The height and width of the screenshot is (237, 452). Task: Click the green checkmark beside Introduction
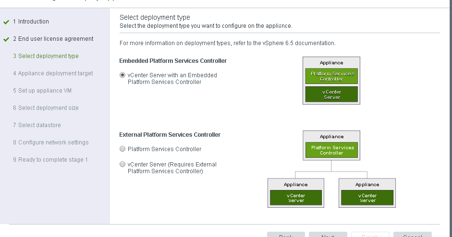[6, 22]
